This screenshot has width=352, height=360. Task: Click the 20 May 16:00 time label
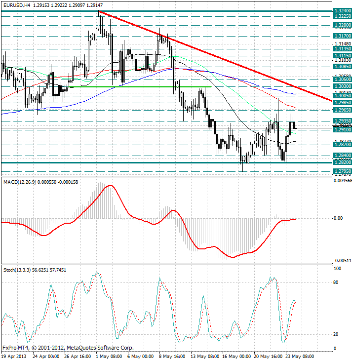[268, 357]
